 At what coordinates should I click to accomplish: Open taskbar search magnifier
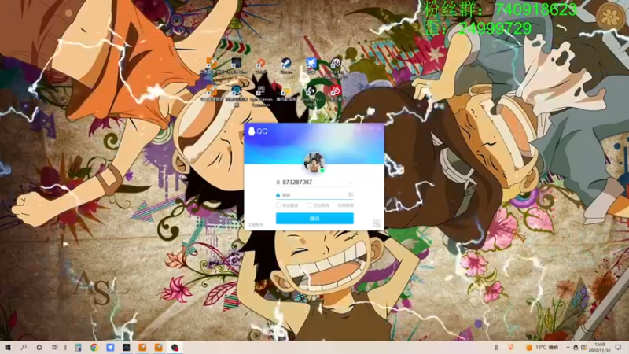24,347
